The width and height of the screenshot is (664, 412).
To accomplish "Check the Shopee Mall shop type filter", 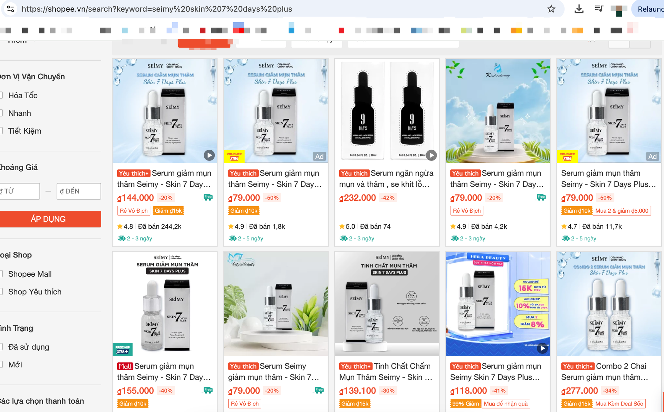I will (1, 274).
